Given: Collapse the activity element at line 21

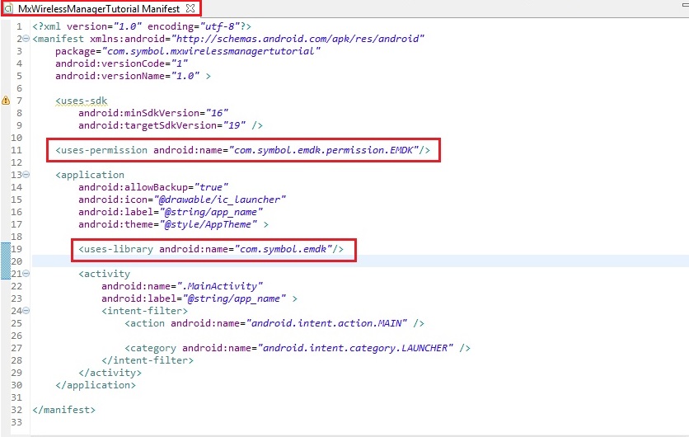Looking at the screenshot, I should [x=26, y=274].
